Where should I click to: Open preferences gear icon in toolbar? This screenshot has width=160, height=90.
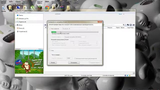coord(134,25)
